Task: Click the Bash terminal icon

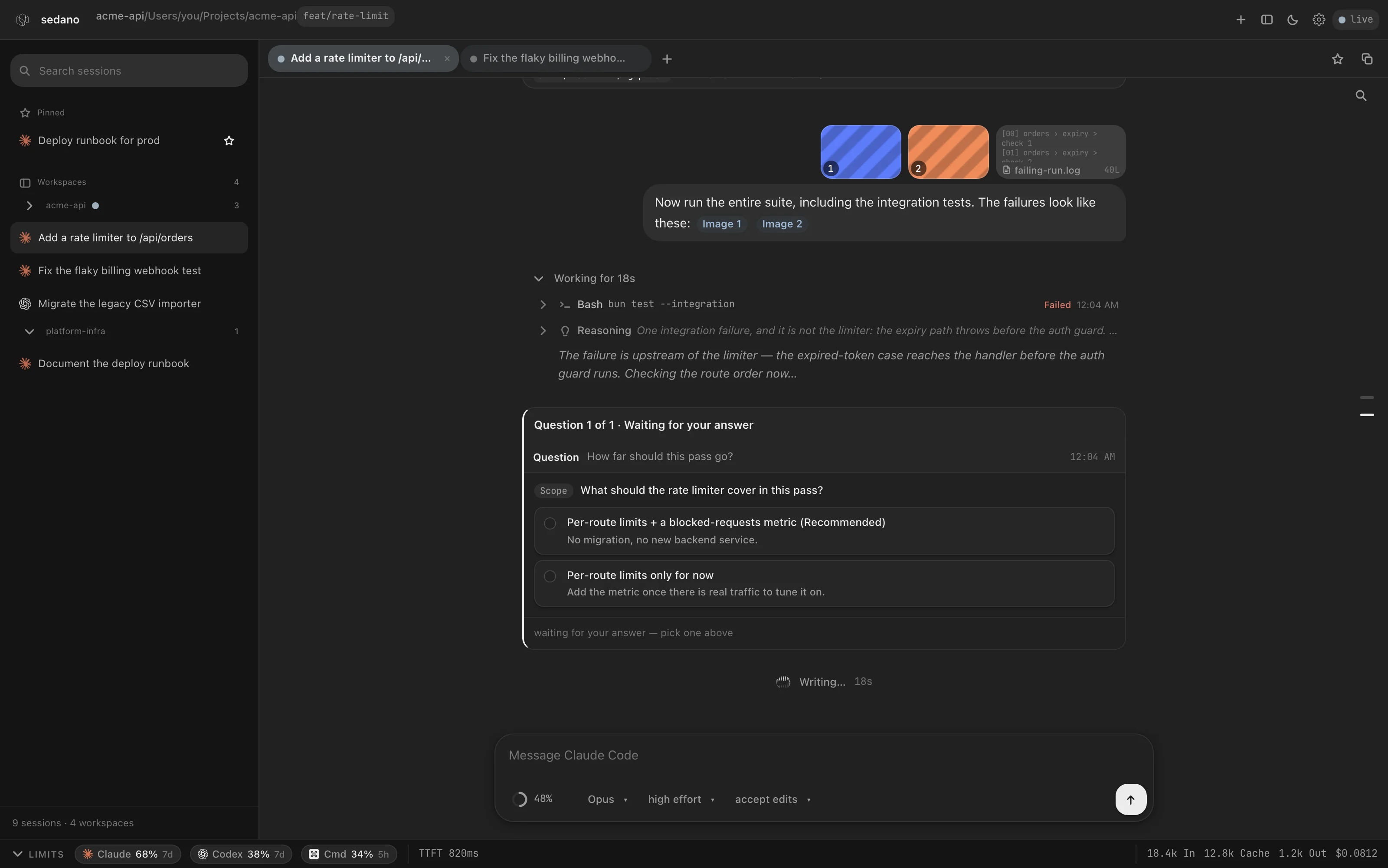Action: [564, 305]
